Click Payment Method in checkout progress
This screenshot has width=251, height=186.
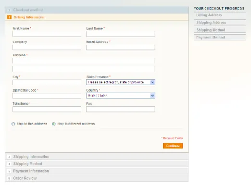point(211,37)
